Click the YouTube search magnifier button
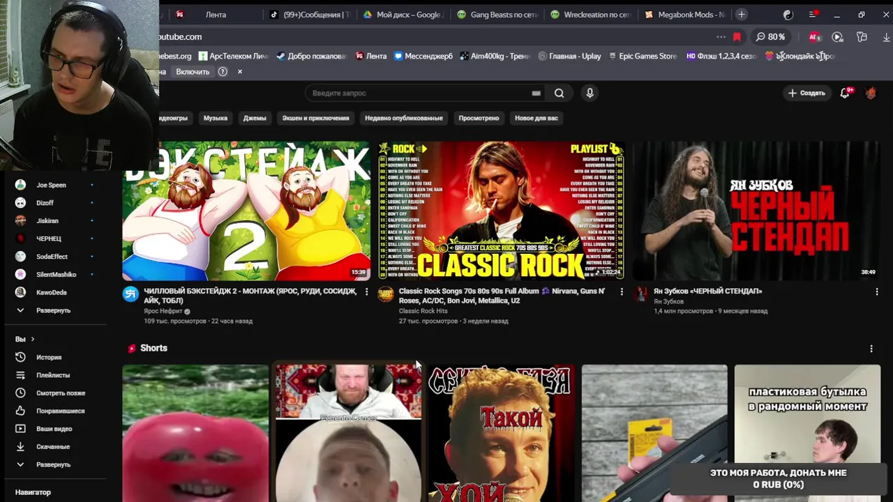This screenshot has width=893, height=502. point(559,93)
